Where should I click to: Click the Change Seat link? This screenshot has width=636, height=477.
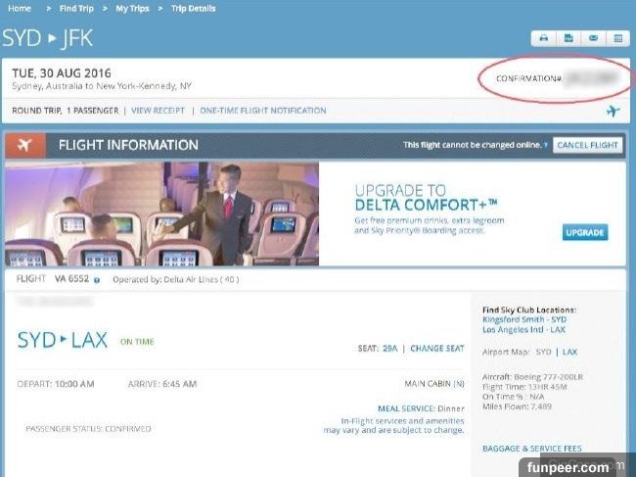[x=436, y=348]
